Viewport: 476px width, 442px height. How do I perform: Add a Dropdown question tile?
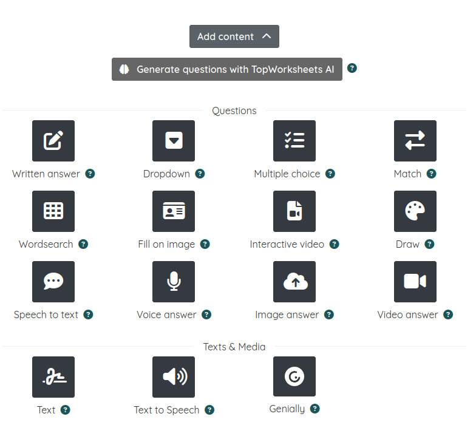click(174, 141)
